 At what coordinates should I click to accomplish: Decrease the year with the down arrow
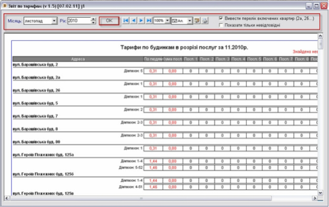point(94,22)
